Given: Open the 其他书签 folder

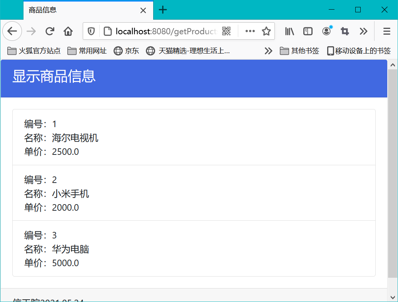Looking at the screenshot, I should (x=299, y=51).
